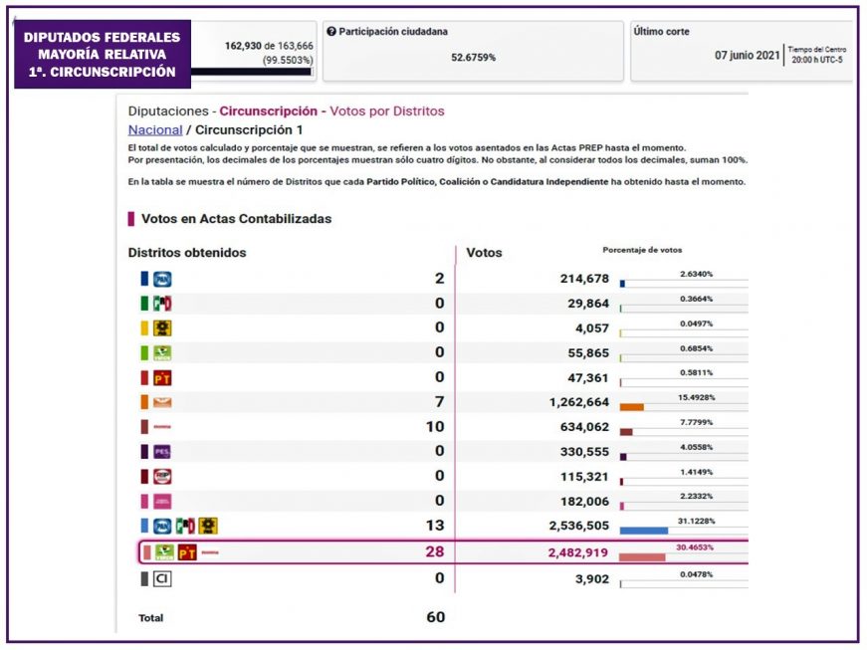Click the highlighted vote count 2,482,919
This screenshot has width=867, height=650.
coord(577,552)
